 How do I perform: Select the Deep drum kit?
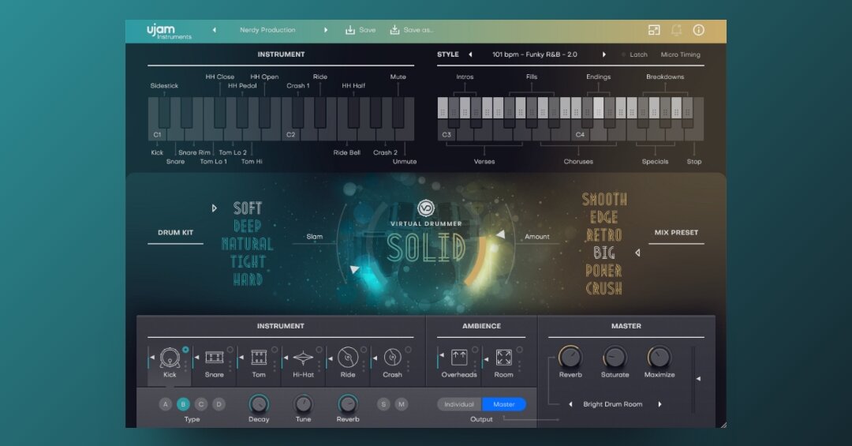pos(247,226)
